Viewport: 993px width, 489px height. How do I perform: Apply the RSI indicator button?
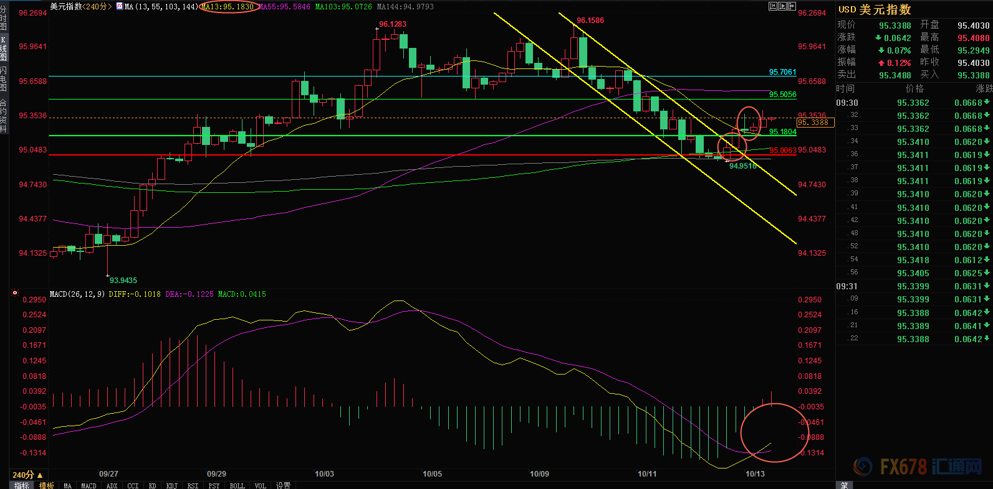[193, 485]
